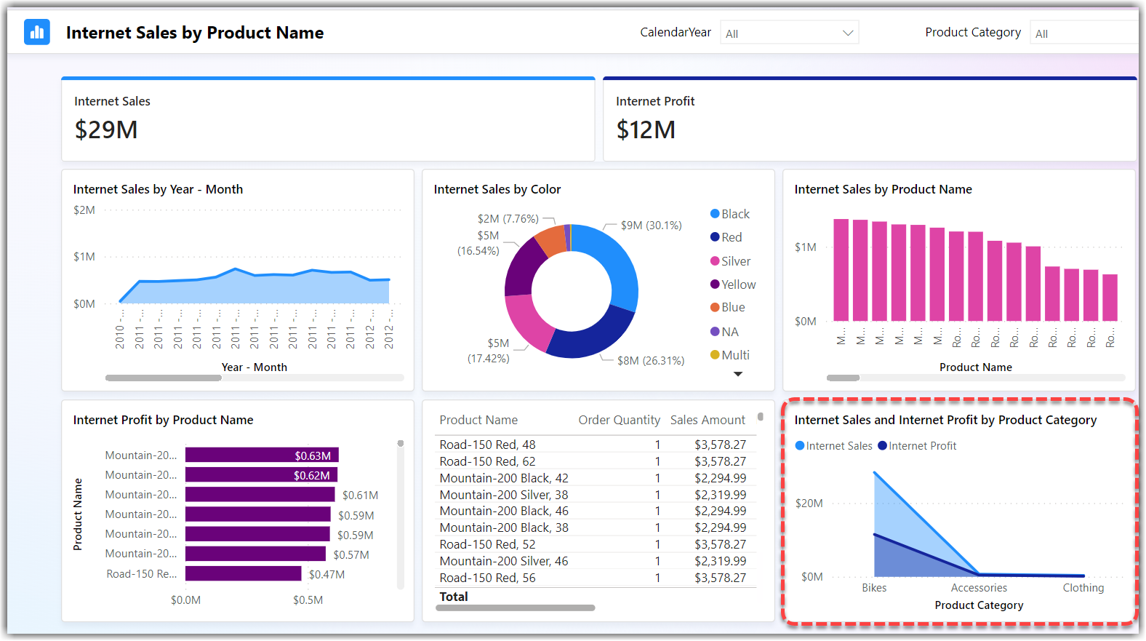Toggle Internet Sales series legend
This screenshot has height=641, width=1146.
click(838, 446)
